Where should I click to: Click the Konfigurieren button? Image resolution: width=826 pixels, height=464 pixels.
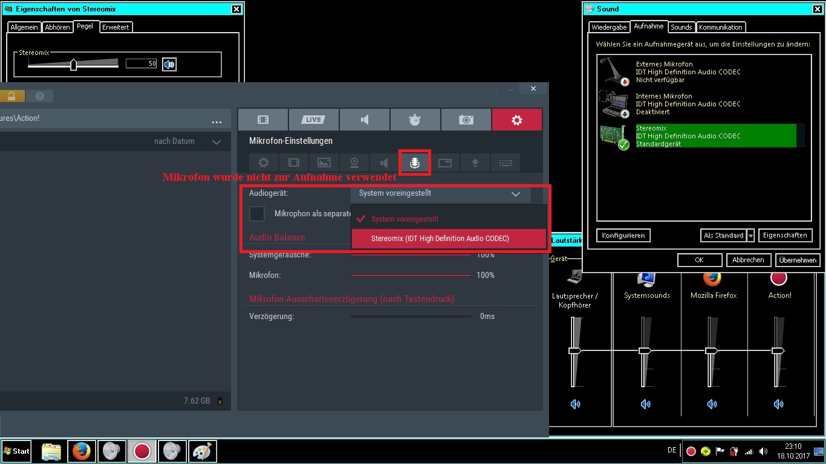click(x=623, y=236)
